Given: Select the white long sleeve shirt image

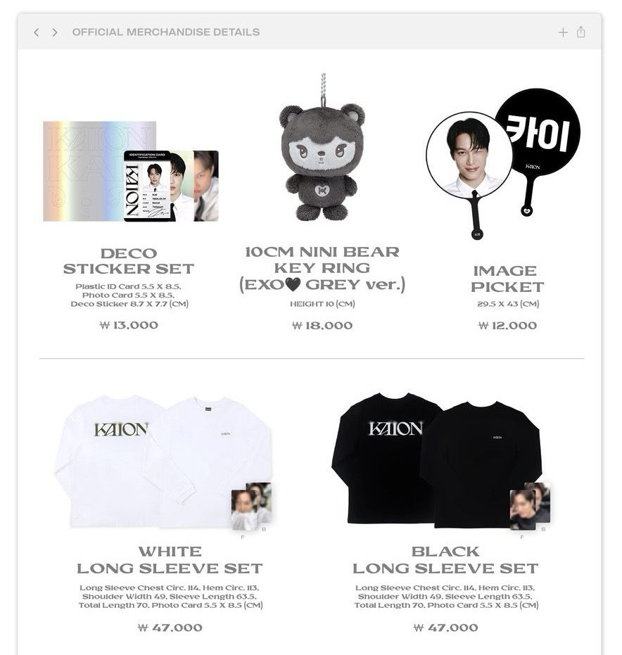Looking at the screenshot, I should [164, 462].
